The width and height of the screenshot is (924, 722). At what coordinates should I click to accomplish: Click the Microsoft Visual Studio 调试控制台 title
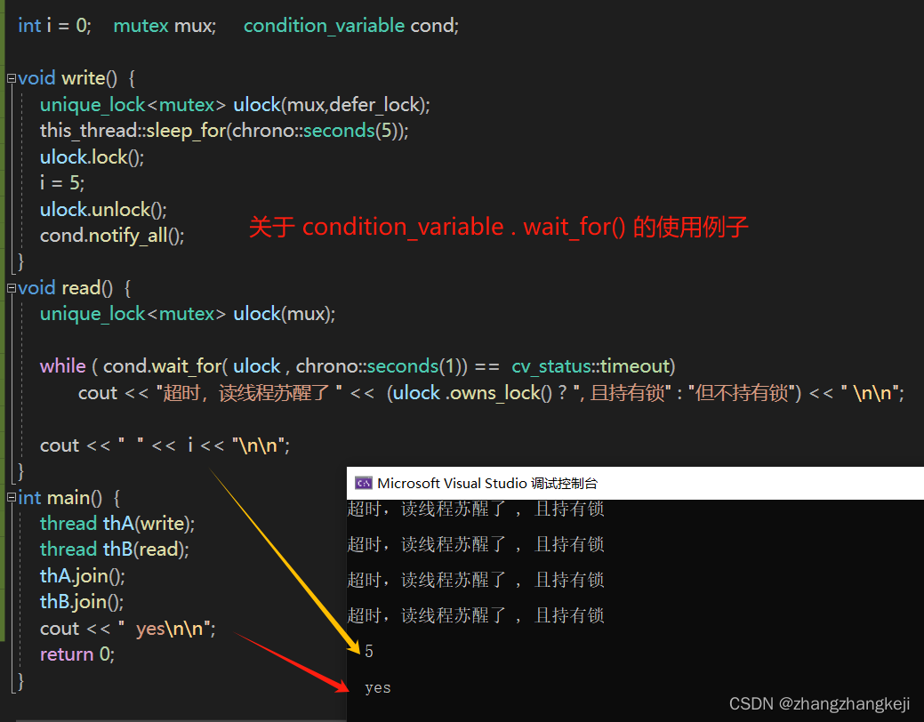tap(487, 484)
